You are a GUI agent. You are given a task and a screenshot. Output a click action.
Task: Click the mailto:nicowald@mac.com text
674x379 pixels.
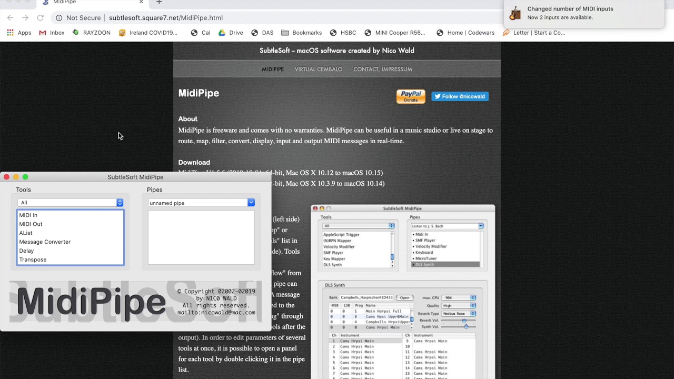pos(216,313)
